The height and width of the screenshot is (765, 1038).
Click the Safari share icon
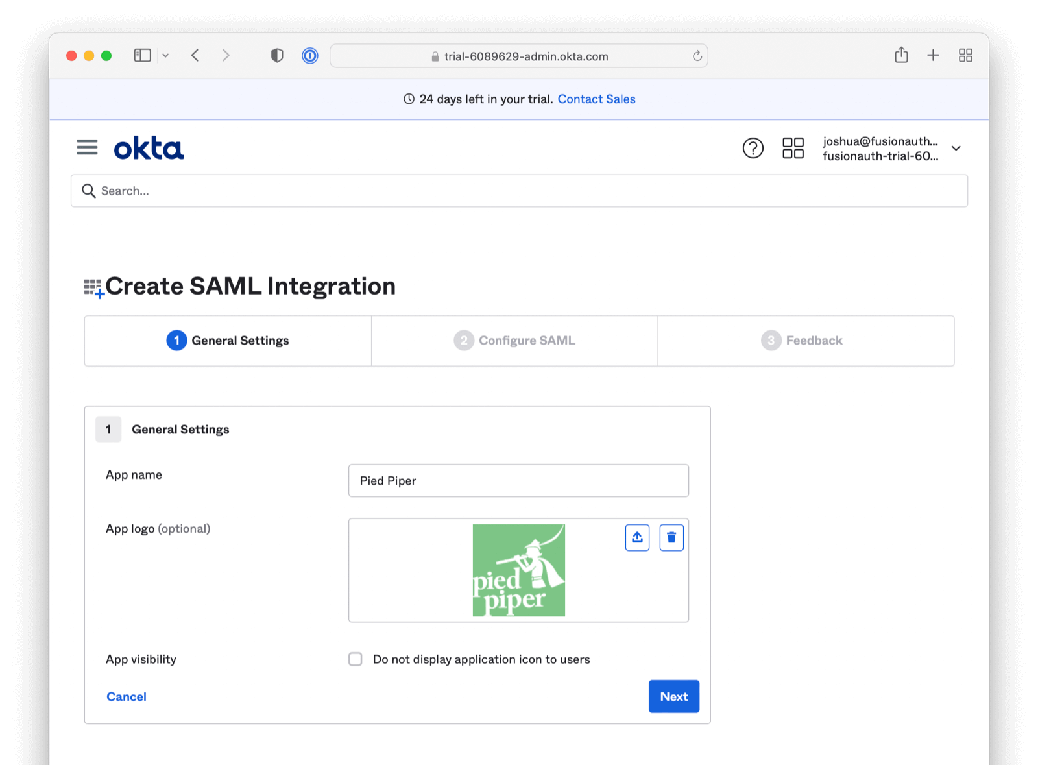coord(901,55)
